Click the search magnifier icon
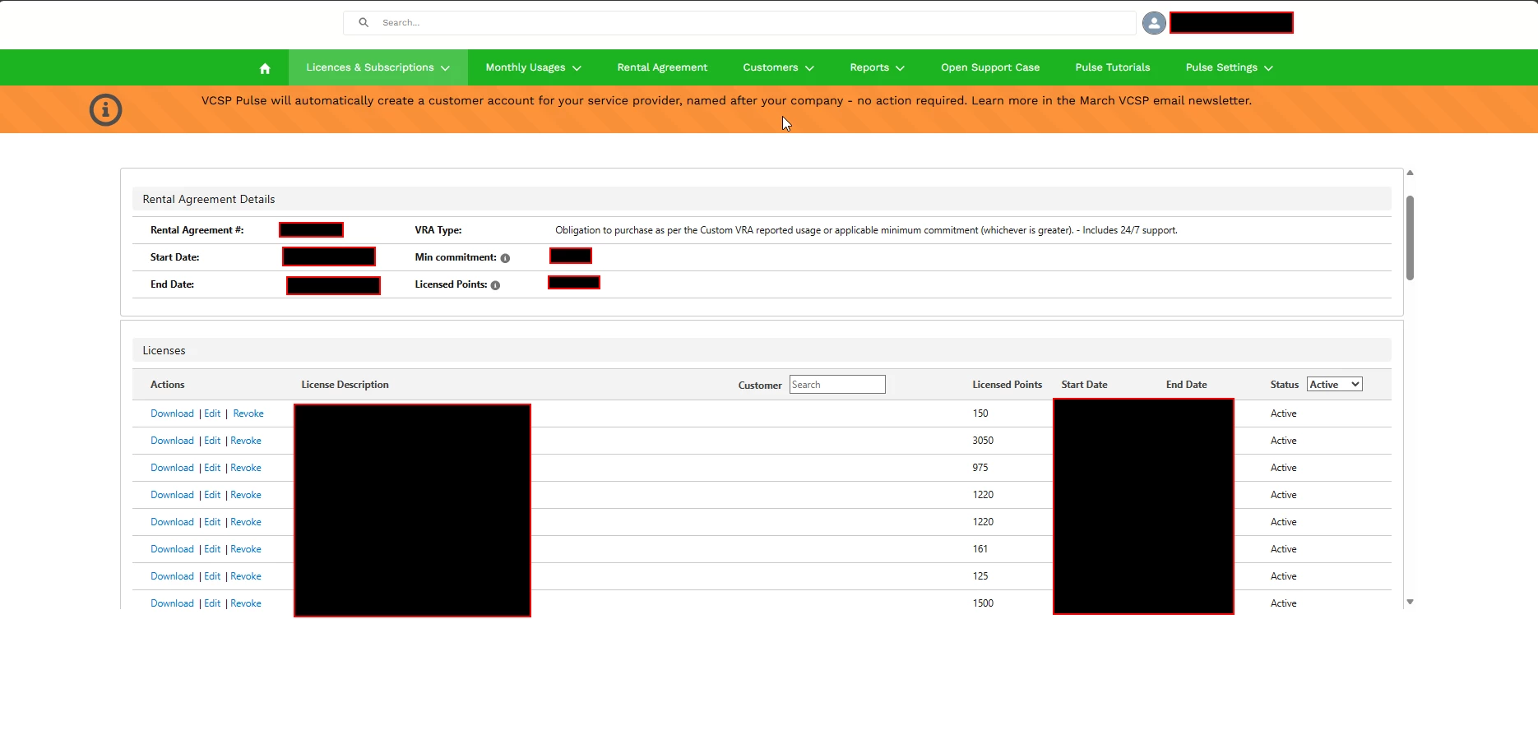1538x753 pixels. point(364,22)
